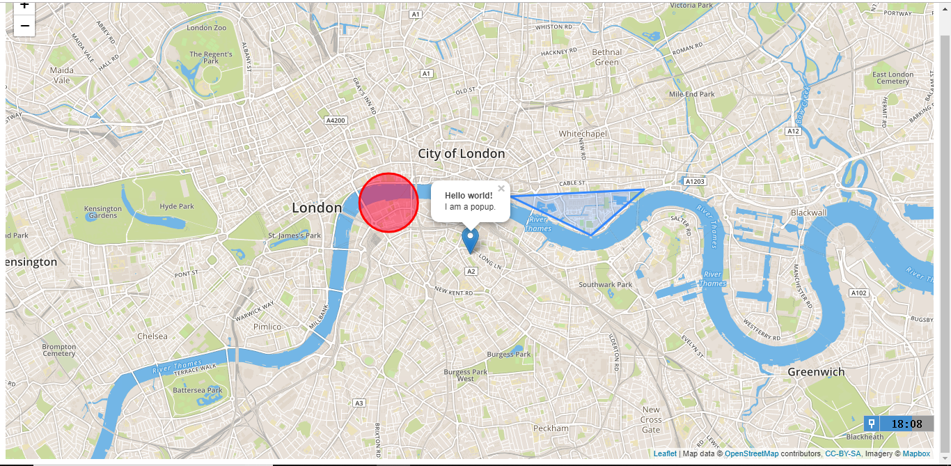Click the page's vertical scrollbar
The height and width of the screenshot is (466, 951).
coord(945,230)
